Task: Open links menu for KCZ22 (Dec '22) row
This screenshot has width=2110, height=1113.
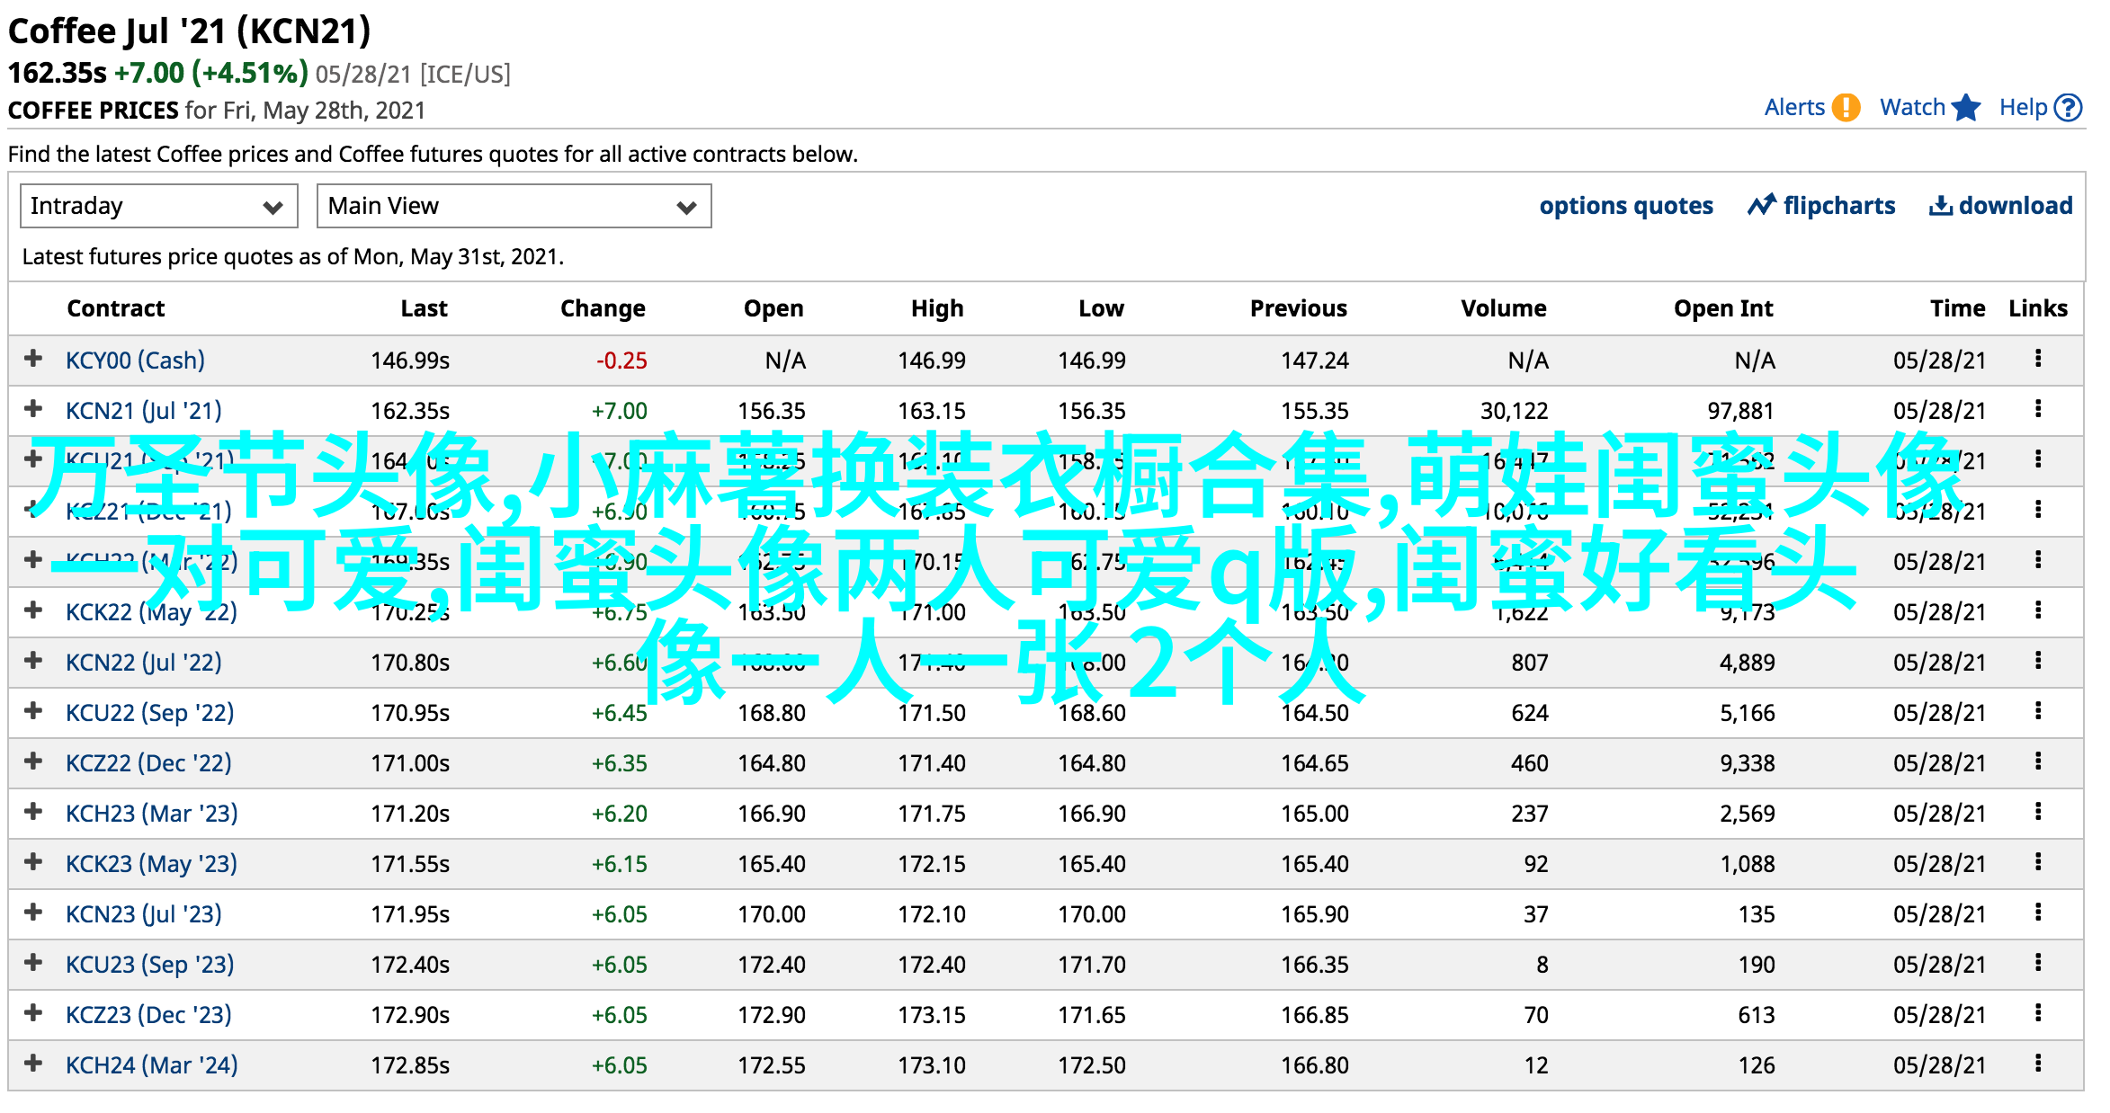Action: click(x=2038, y=761)
